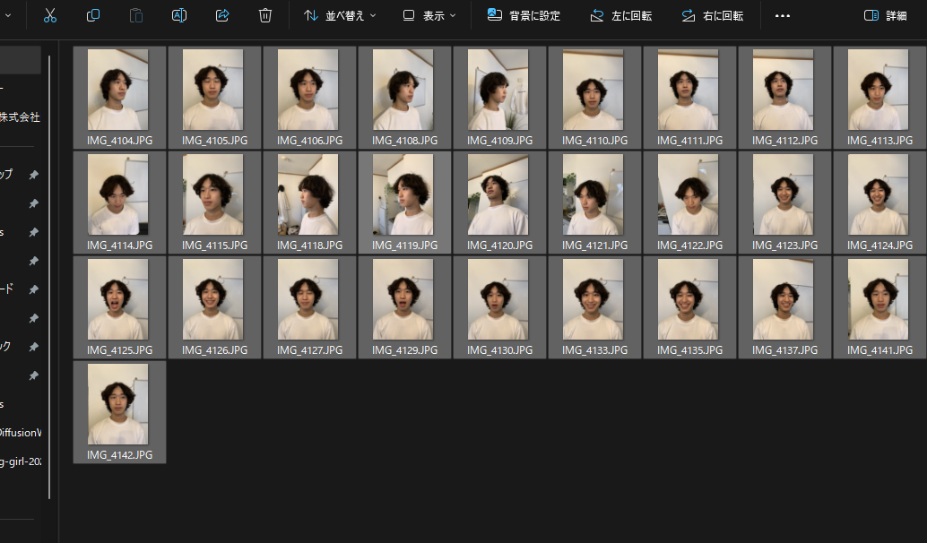Viewport: 927px width, 543px height.
Task: Click the Delete trash can icon
Action: coord(265,16)
